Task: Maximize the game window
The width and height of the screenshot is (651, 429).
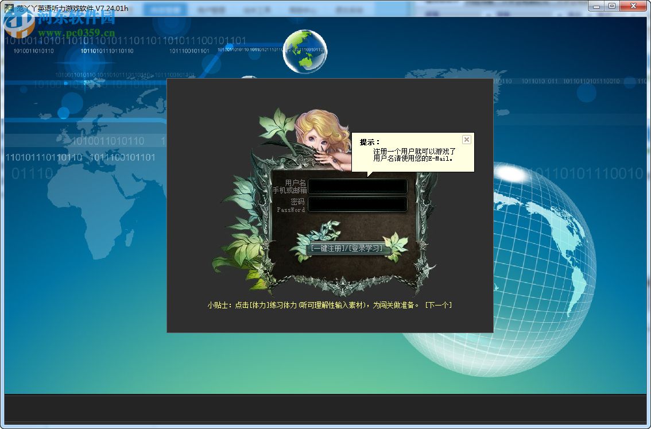Action: tap(612, 6)
